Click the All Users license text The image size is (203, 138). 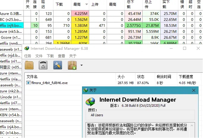[x=97, y=115]
